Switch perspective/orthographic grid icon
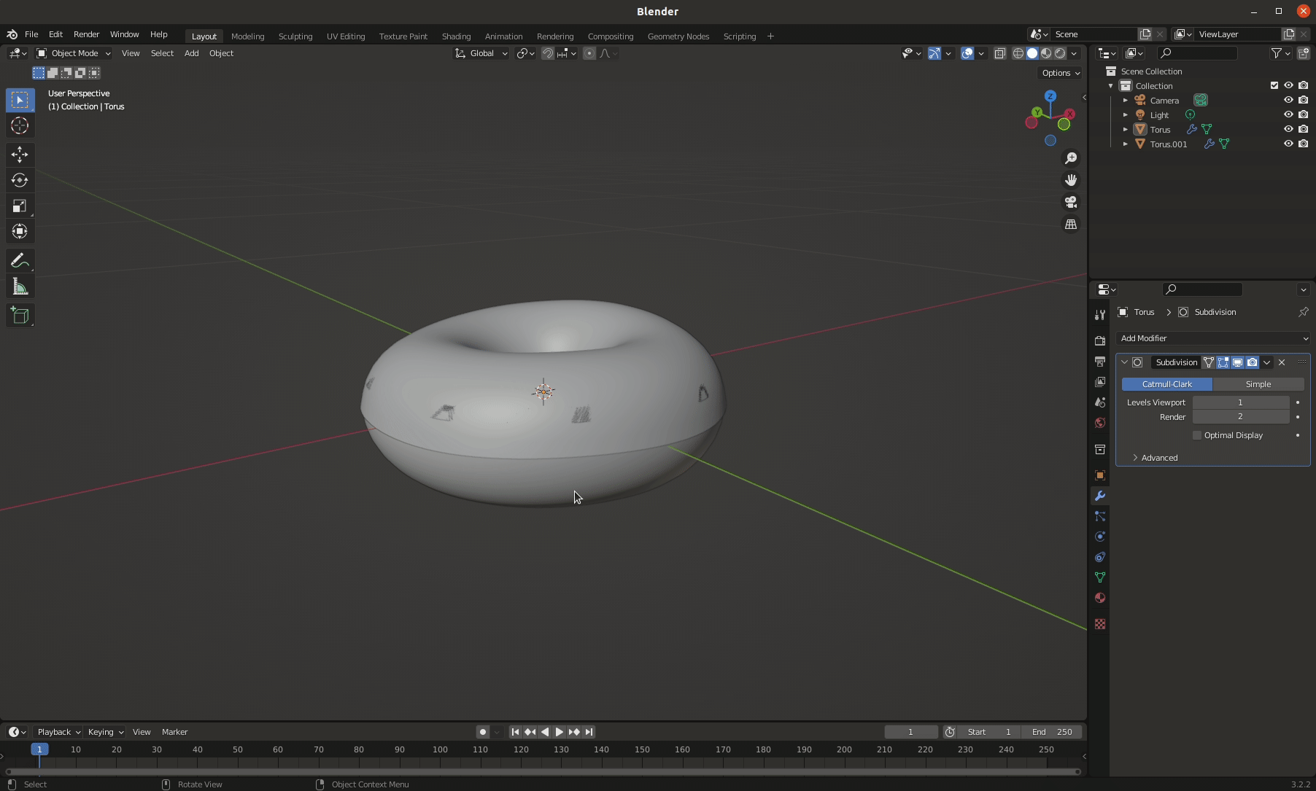This screenshot has width=1316, height=791. pos(1071,225)
